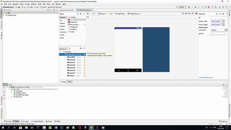Open the app run configuration dropdown
Viewport: 231px width, 130px height.
pyautogui.click(x=183, y=7)
